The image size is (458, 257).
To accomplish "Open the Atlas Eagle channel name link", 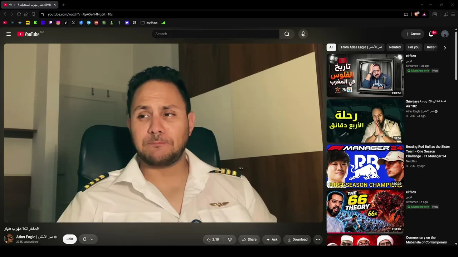I will coord(34,237).
